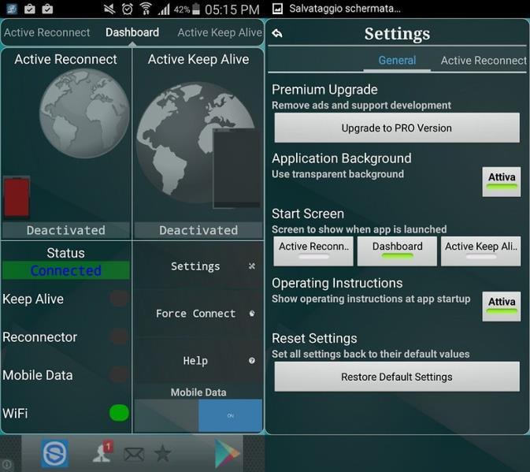Click Upgrade to PRO Version button

[397, 128]
